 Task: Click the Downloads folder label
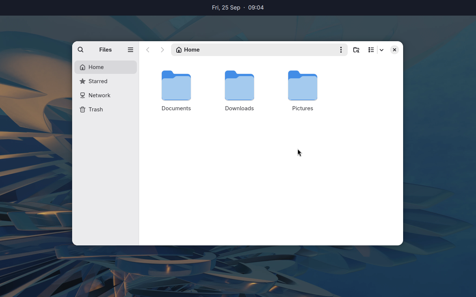[x=239, y=108]
